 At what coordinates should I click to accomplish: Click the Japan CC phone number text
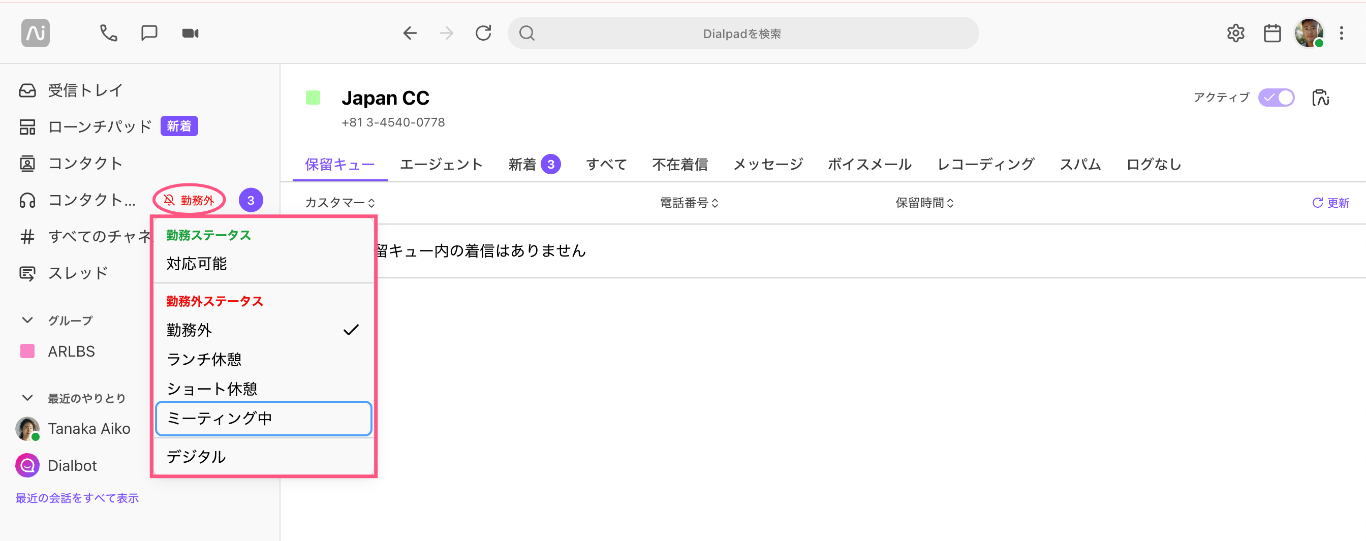point(393,122)
